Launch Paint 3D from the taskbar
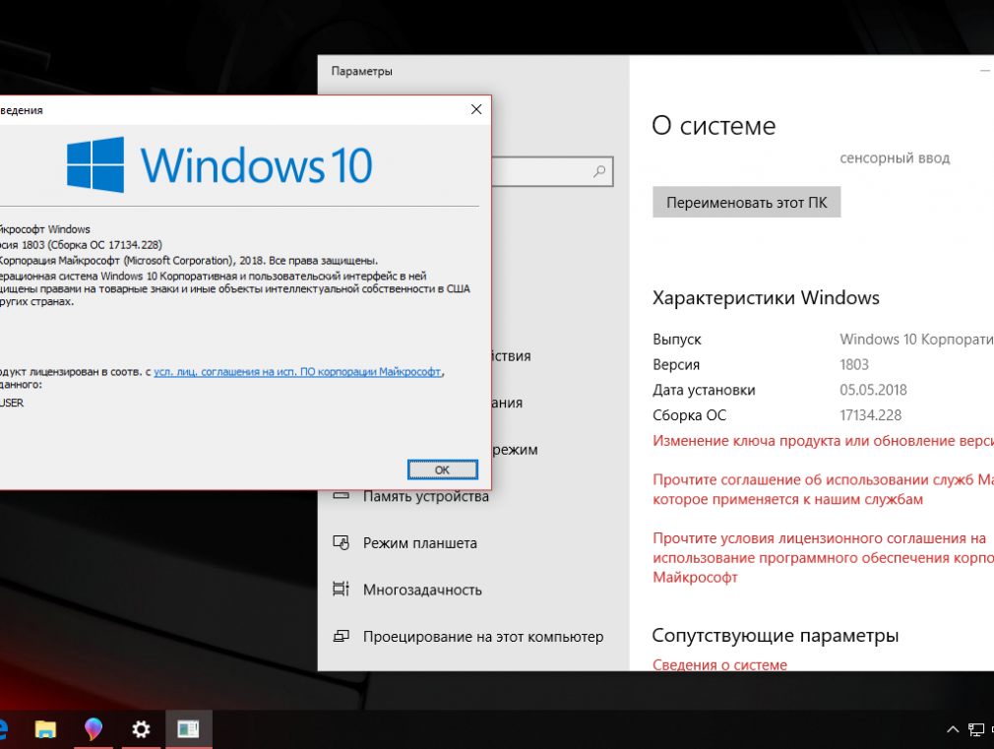 click(93, 729)
